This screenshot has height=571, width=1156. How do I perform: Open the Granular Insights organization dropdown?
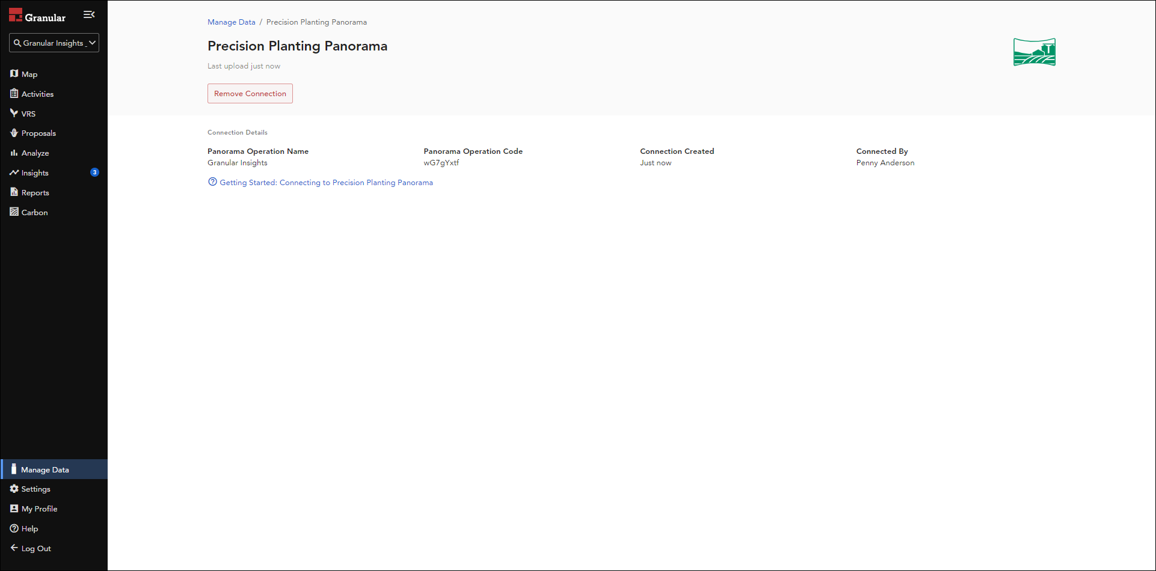coord(54,43)
